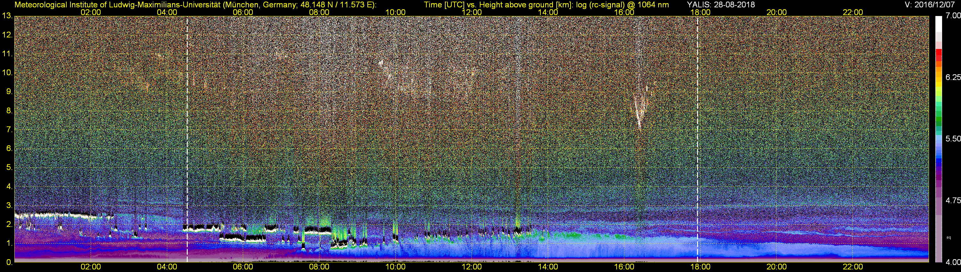
Task: Click the Meteorological Institute title text
Action: click(195, 4)
